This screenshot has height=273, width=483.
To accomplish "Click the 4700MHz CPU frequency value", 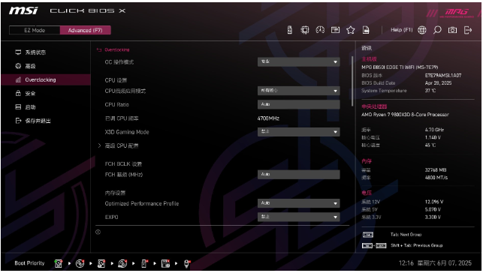I will (268, 118).
